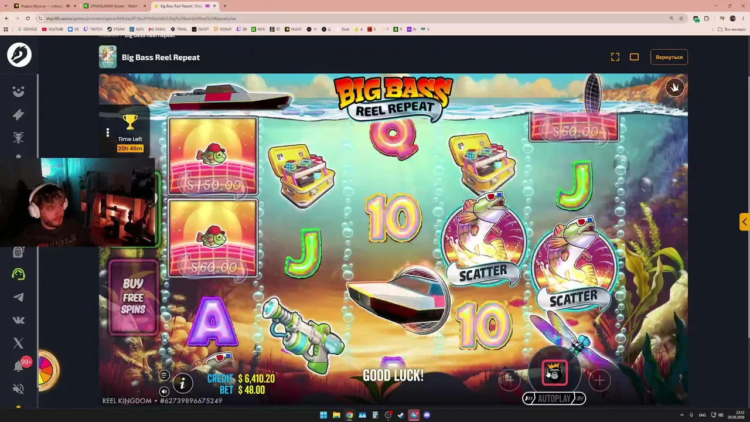Image resolution: width=750 pixels, height=422 pixels.
Task: Open the taskbar clock and date
Action: (x=735, y=415)
